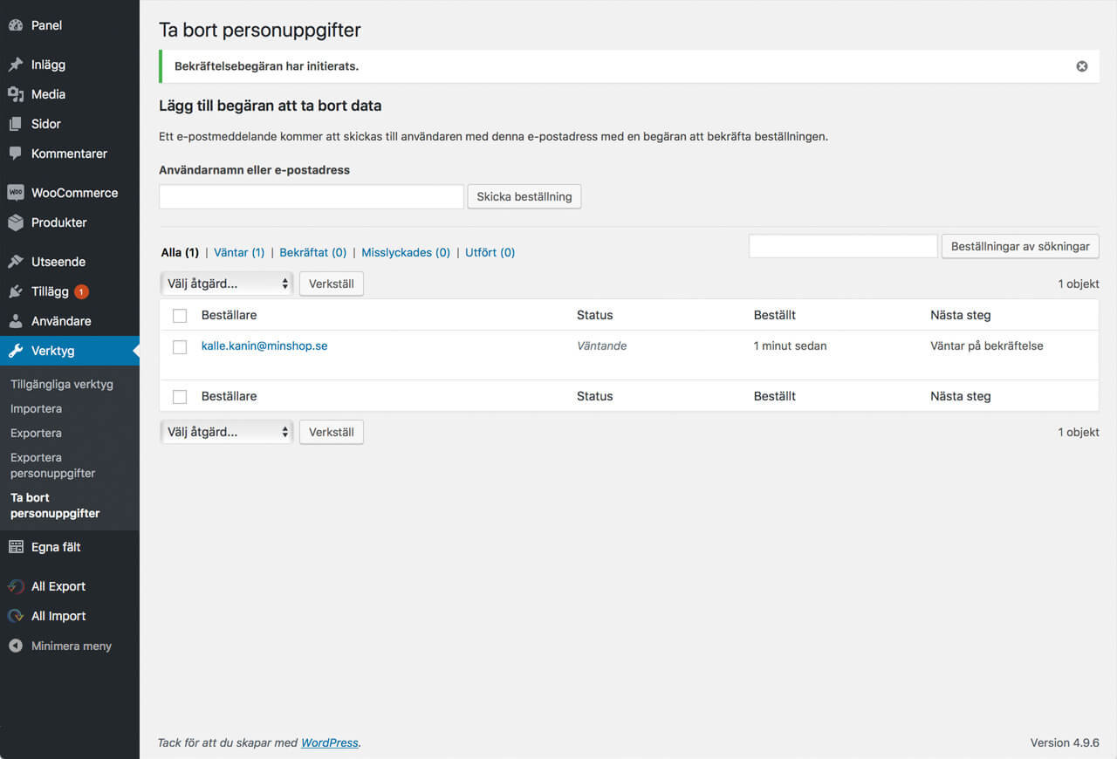Image resolution: width=1117 pixels, height=759 pixels.
Task: Click the Tillägg plugin icon
Action: [x=16, y=291]
